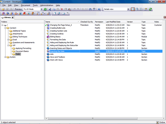This screenshot has height=124, width=166.
Task: Select the Questions and Assessments folder
Action: 24,42
